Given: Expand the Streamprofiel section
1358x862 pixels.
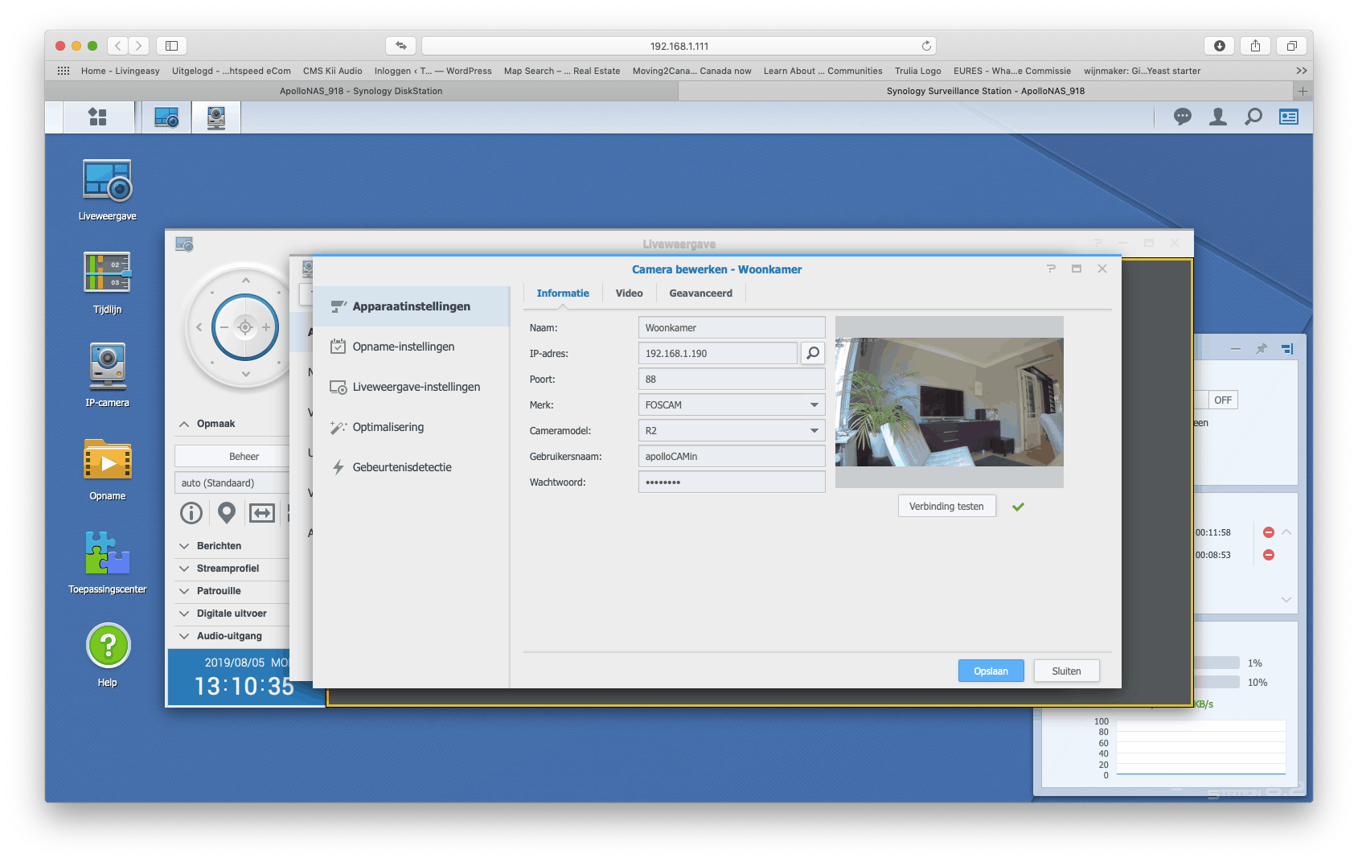Looking at the screenshot, I should click(228, 569).
